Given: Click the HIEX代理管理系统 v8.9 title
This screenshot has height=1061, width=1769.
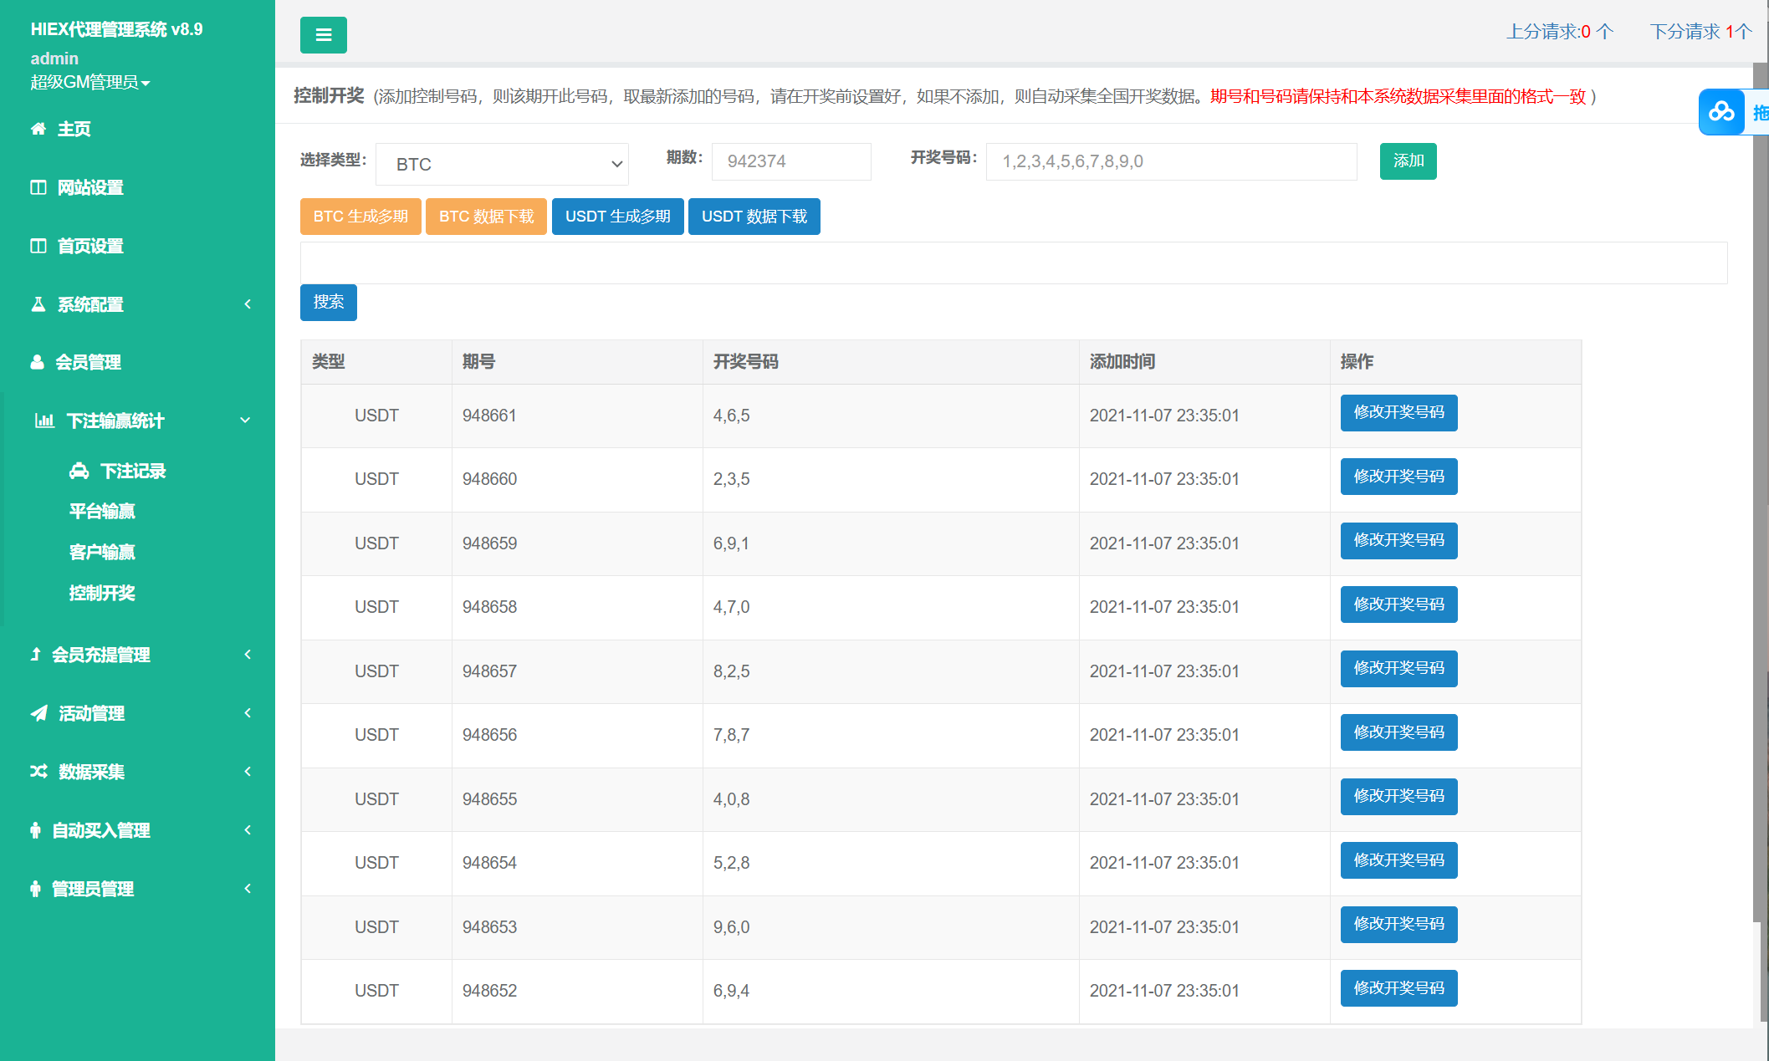Looking at the screenshot, I should tap(117, 29).
